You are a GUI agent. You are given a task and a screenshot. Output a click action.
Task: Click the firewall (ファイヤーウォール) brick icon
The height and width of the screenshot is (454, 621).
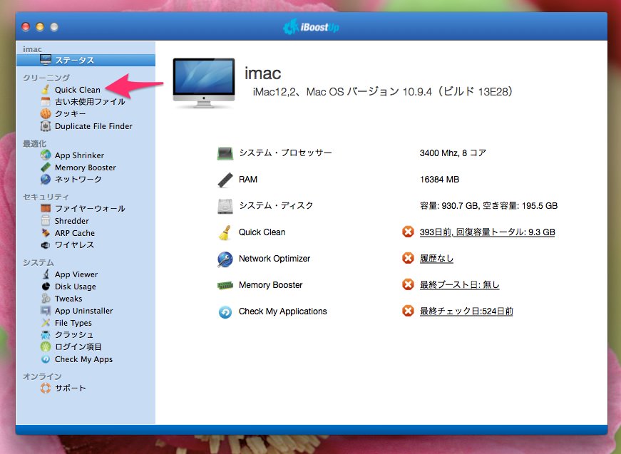click(x=46, y=208)
